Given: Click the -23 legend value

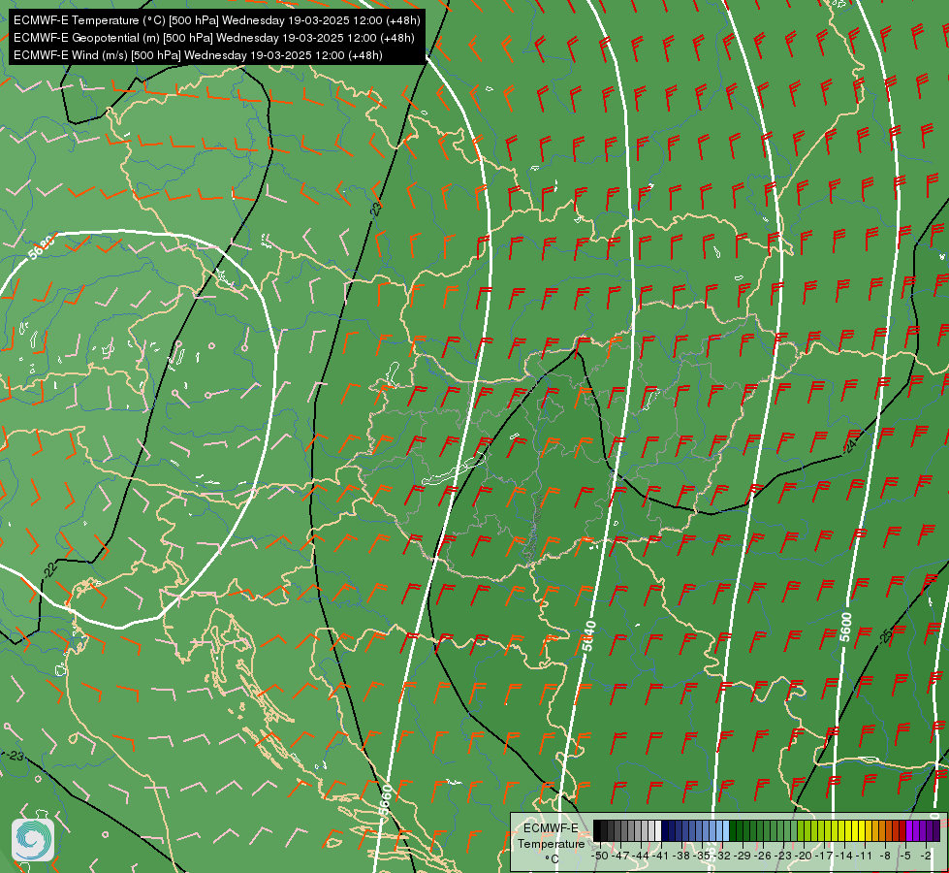Looking at the screenshot, I should (782, 857).
